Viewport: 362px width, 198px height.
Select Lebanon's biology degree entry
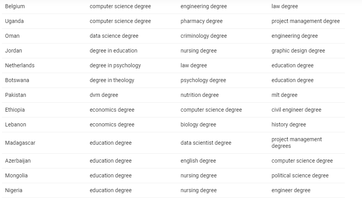(x=198, y=124)
